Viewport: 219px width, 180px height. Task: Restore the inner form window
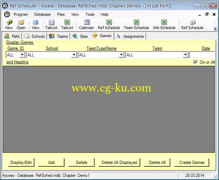coord(207,14)
